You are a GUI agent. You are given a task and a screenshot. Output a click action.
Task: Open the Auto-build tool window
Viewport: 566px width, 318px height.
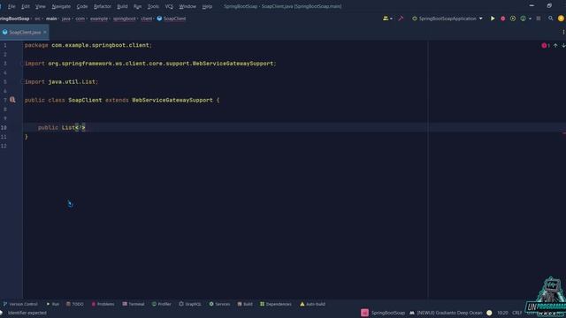[x=312, y=304]
